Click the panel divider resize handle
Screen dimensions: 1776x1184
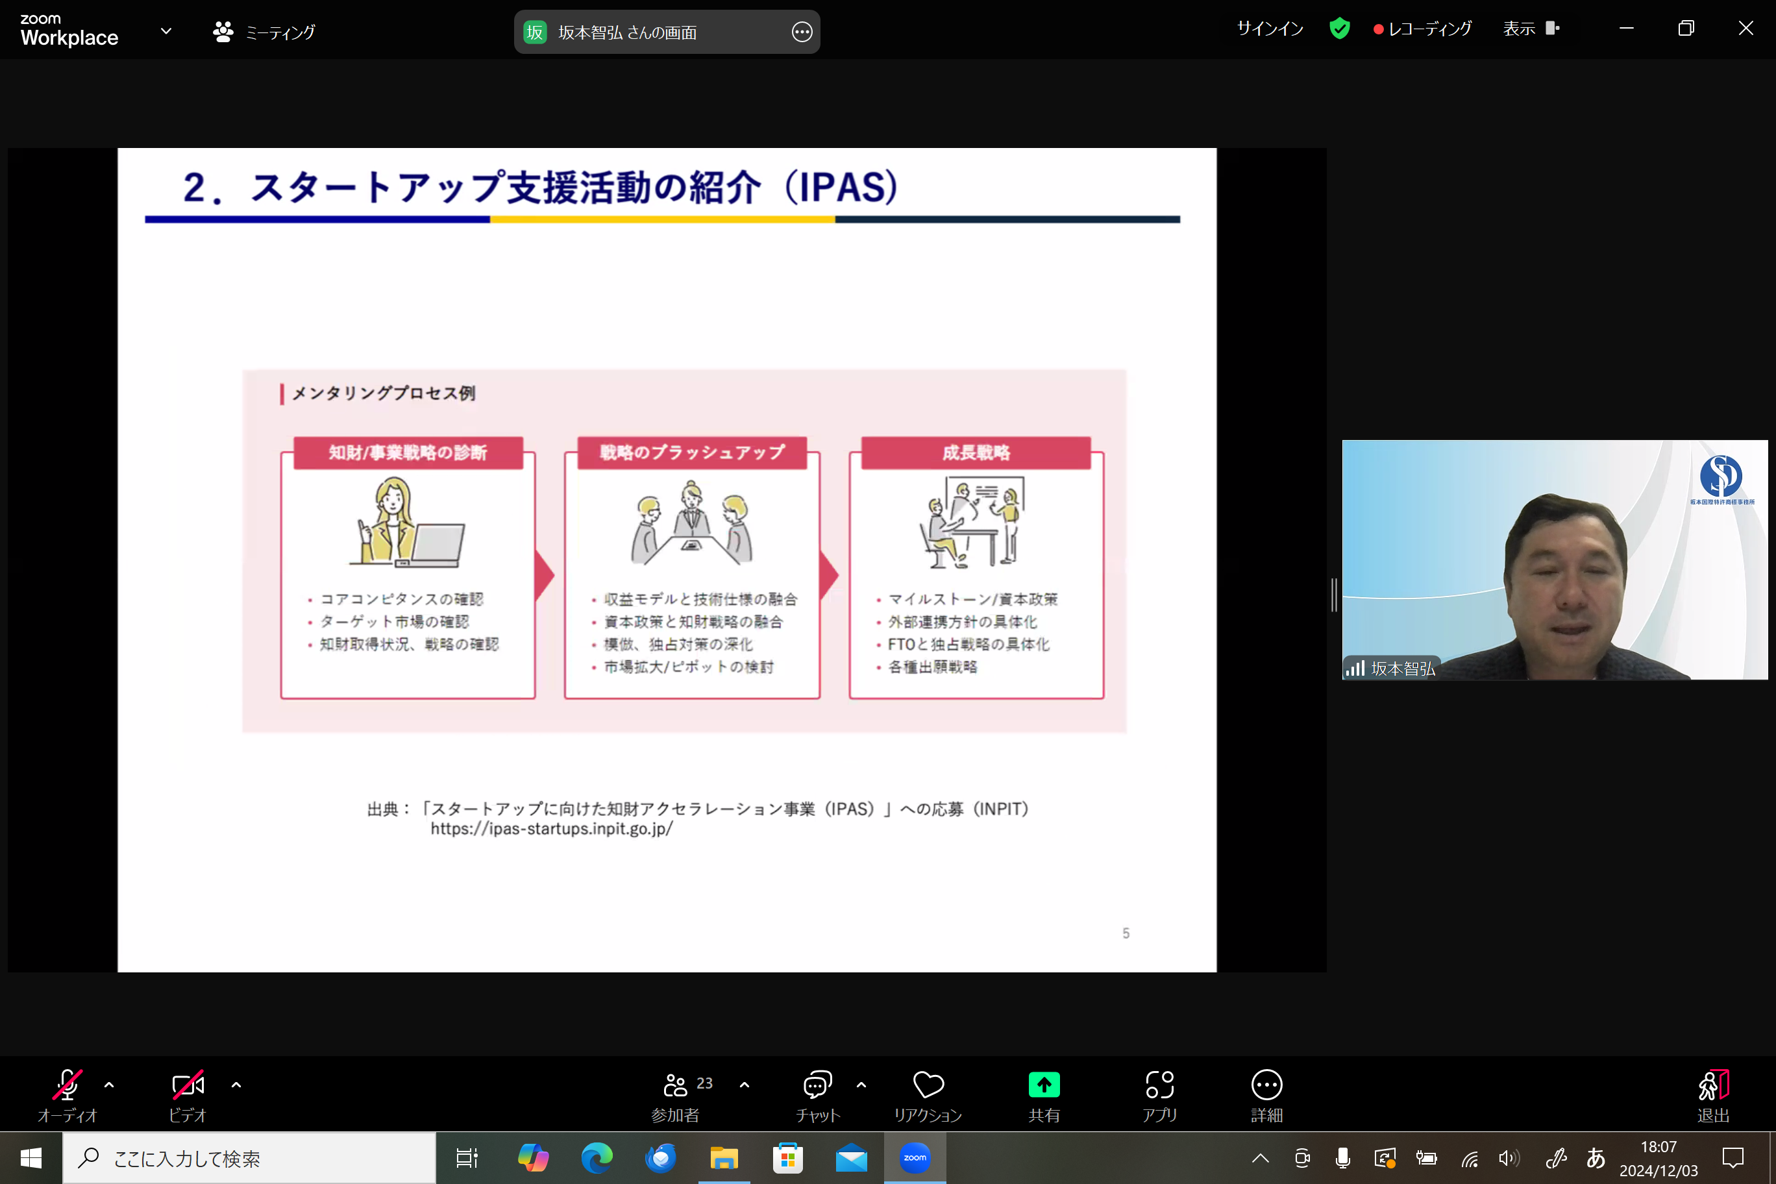click(1334, 595)
